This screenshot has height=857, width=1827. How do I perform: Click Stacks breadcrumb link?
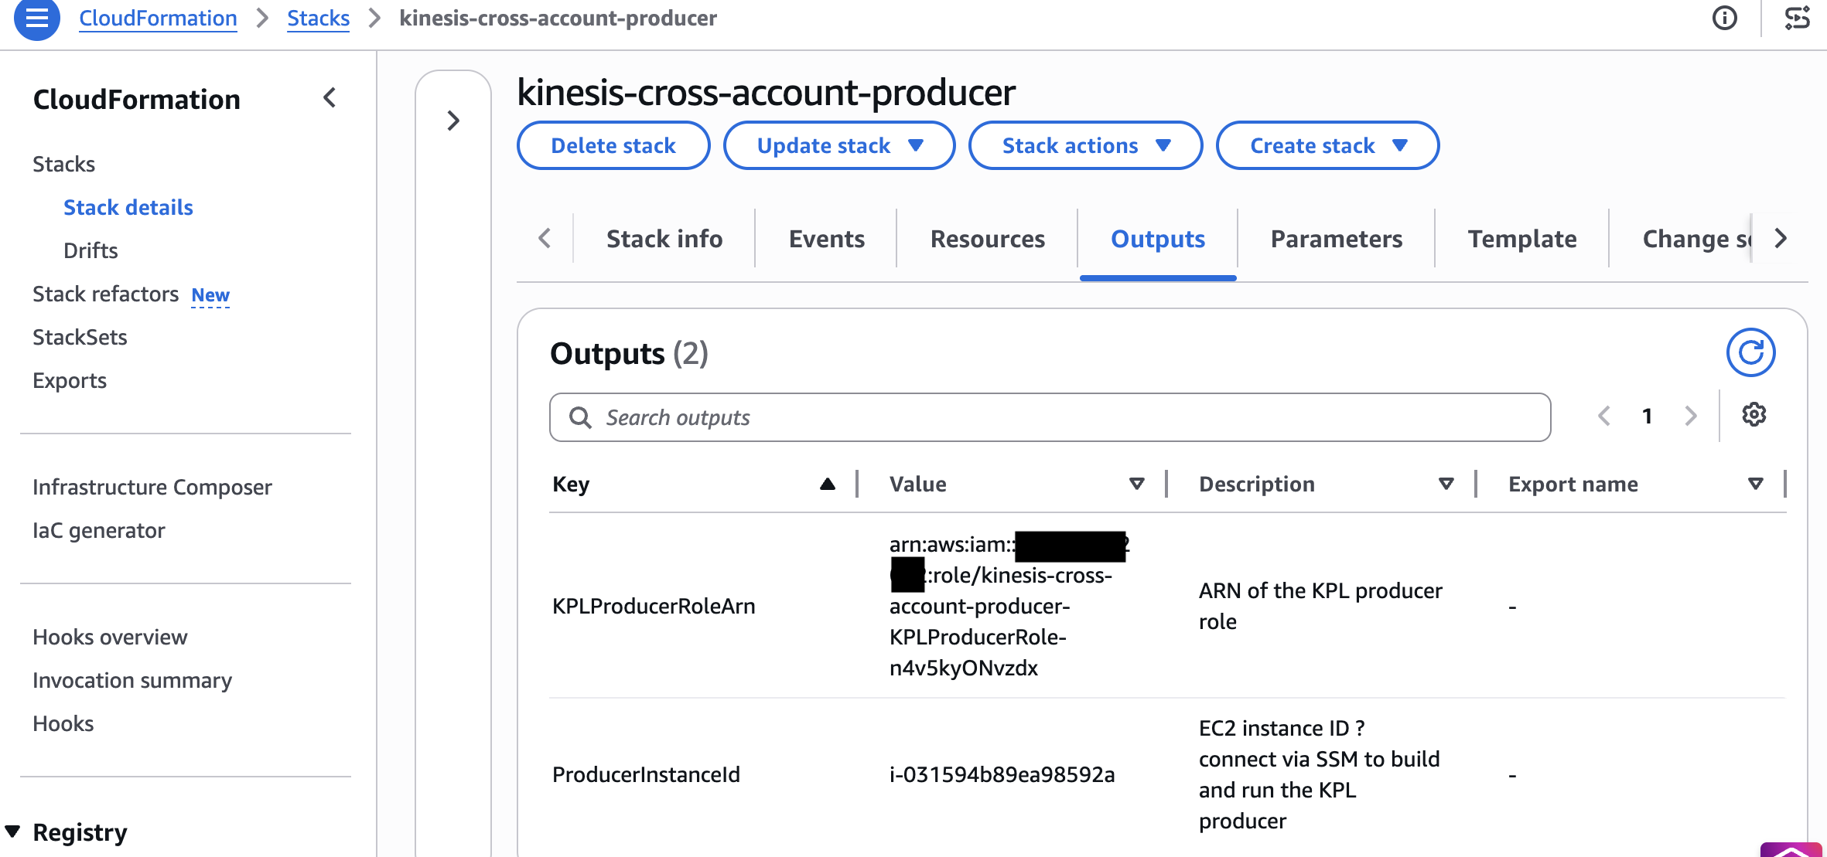point(318,18)
